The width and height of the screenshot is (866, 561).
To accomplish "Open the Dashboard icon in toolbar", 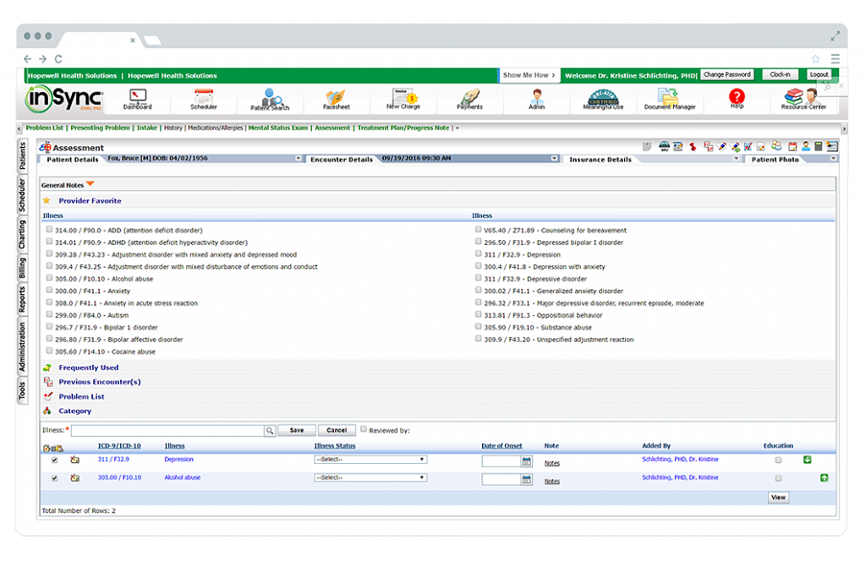I will (x=137, y=97).
